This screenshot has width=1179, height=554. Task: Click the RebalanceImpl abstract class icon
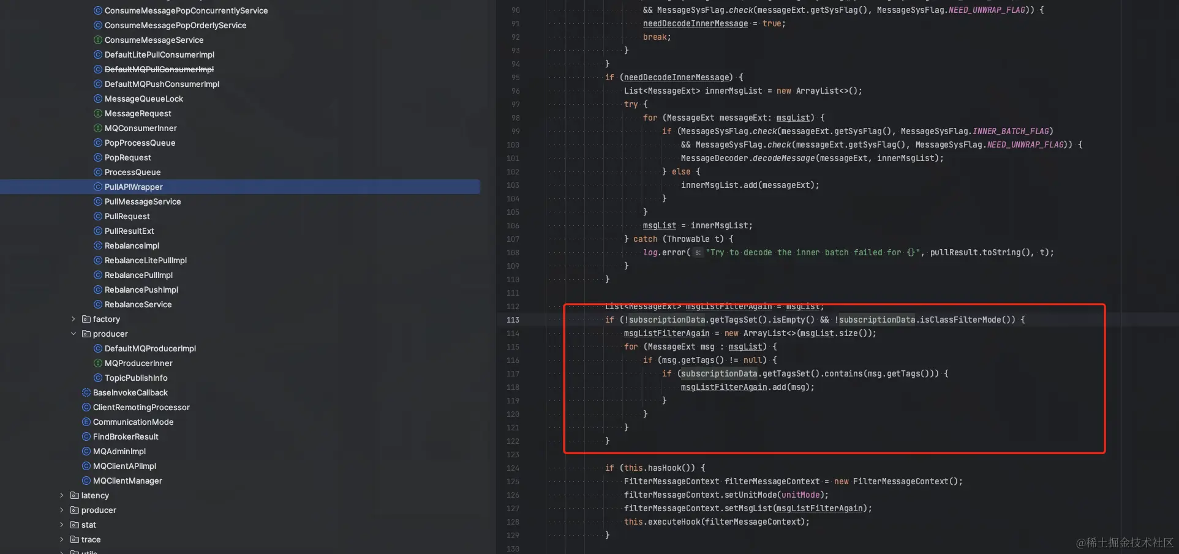click(x=98, y=245)
